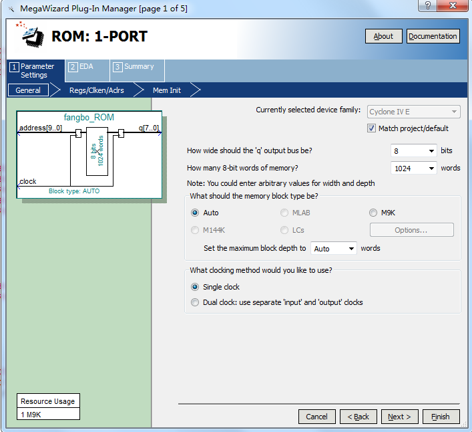Toggle Match project/default checkbox
This screenshot has height=432, width=472.
point(372,128)
